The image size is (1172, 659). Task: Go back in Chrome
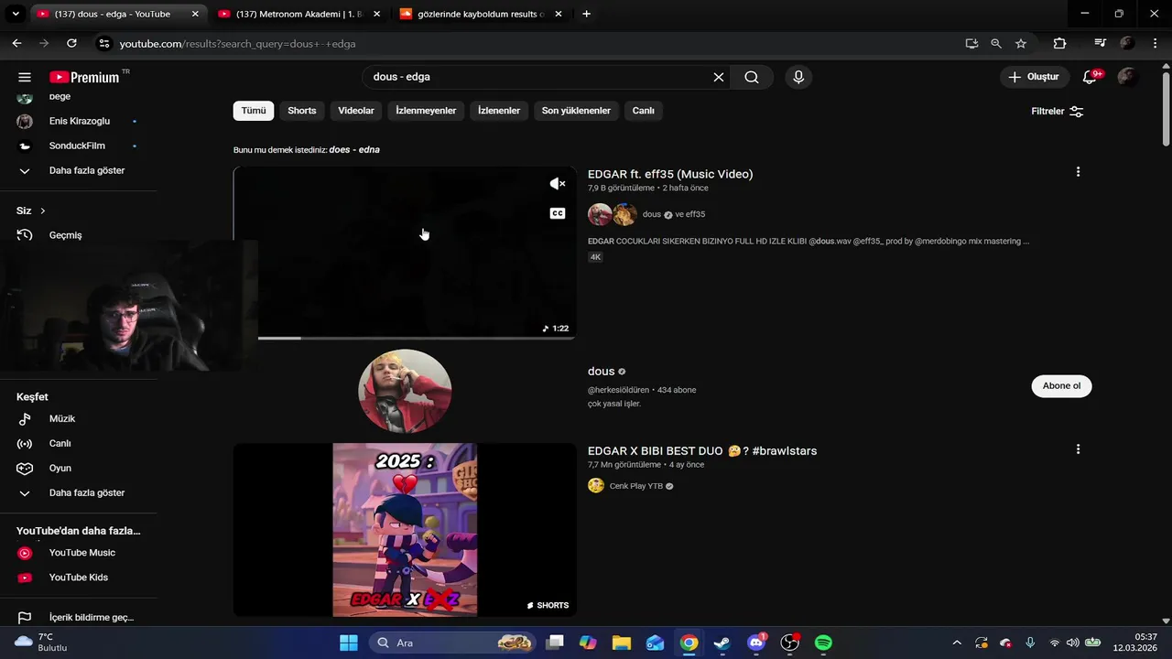pos(16,43)
